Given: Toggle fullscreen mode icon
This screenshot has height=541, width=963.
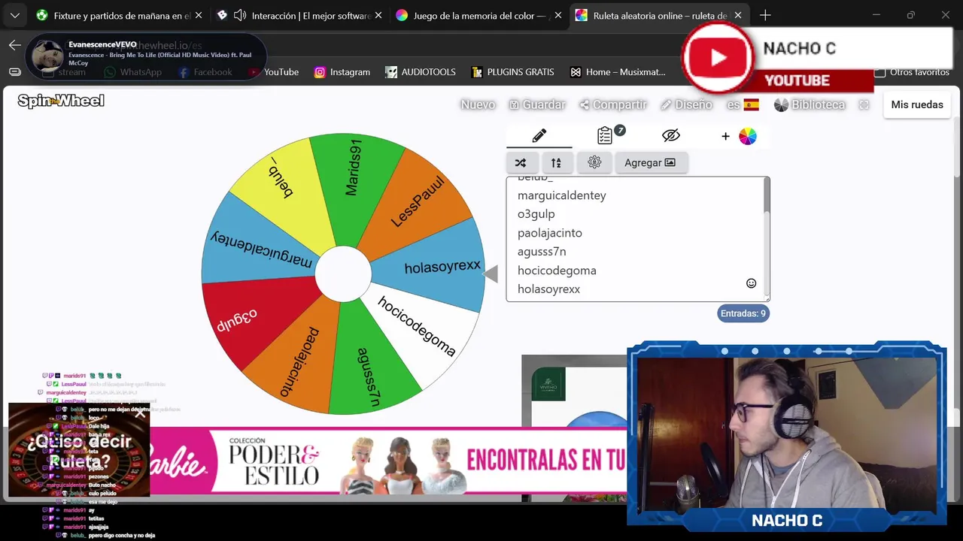Looking at the screenshot, I should point(864,104).
